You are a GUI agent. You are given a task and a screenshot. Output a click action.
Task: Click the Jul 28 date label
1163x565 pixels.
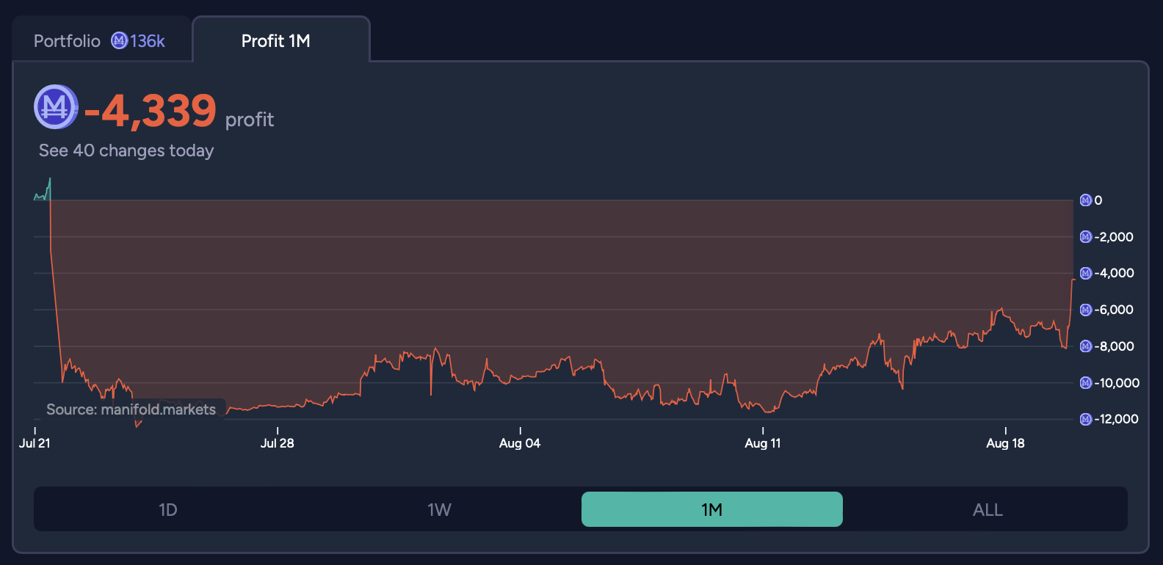pos(278,443)
